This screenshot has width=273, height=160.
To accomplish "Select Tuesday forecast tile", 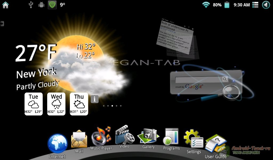I will [33, 104].
